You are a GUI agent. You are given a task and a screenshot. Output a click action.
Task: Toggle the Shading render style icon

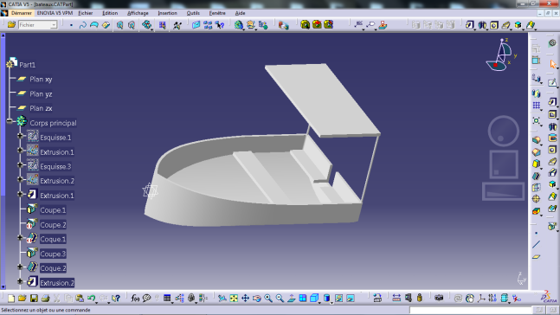pyautogui.click(x=326, y=299)
